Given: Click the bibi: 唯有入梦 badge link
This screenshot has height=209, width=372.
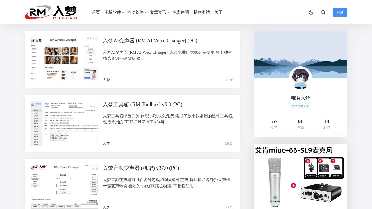Looking at the screenshot, I should (x=300, y=106).
